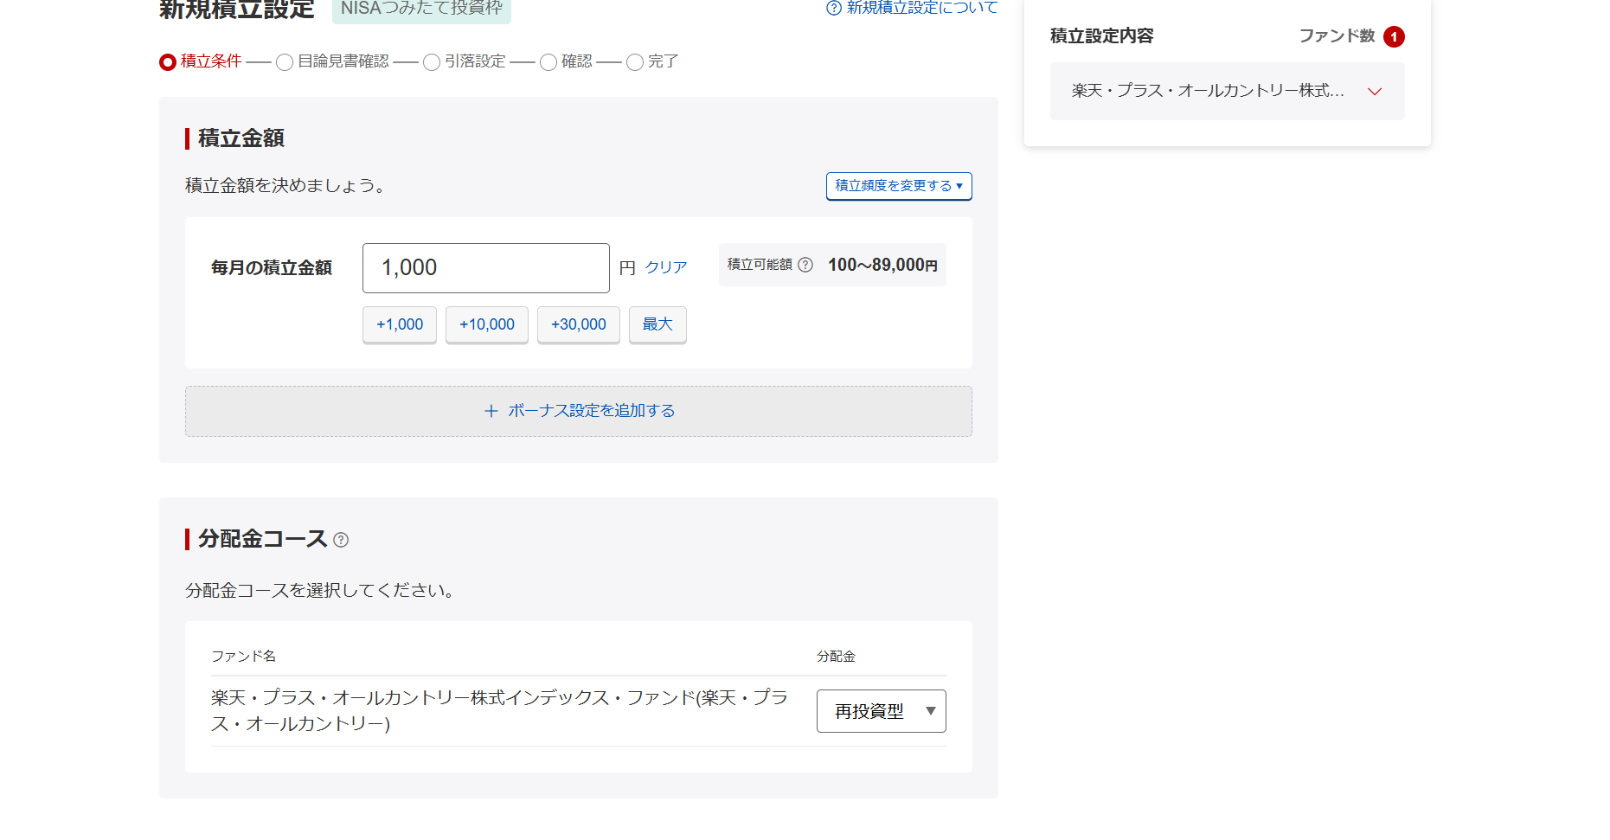Add +1,000 to the amount
1610x840 pixels.
[x=400, y=324]
